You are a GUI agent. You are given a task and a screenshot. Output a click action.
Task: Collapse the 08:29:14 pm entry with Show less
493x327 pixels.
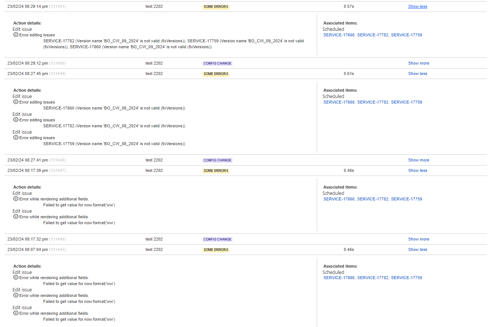418,7
